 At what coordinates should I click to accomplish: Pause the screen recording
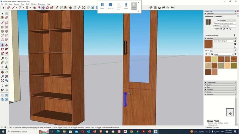click(x=102, y=6)
